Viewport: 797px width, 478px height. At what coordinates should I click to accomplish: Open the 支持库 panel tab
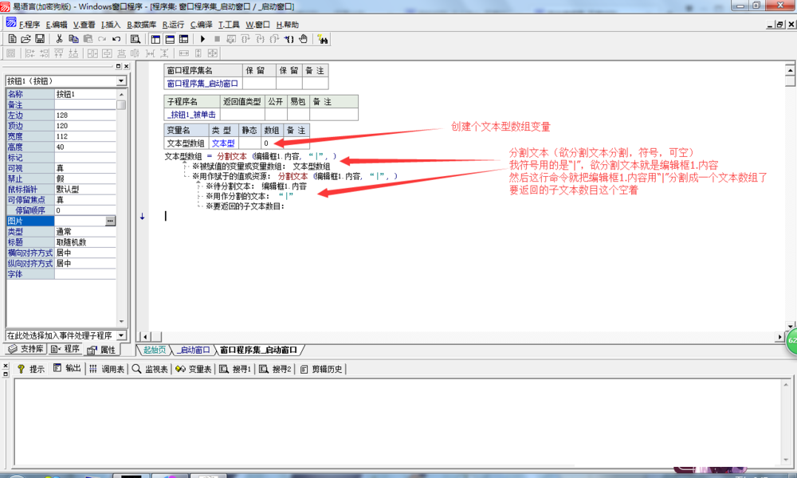pyautogui.click(x=26, y=350)
